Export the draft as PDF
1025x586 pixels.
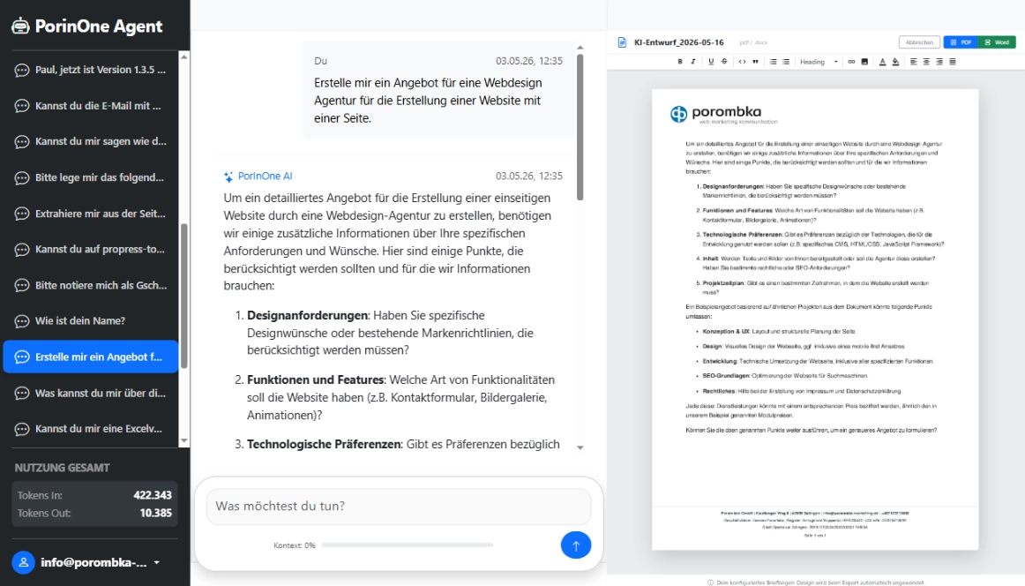click(x=961, y=41)
